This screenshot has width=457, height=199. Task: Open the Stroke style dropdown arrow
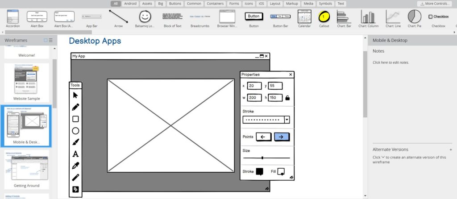[x=287, y=120]
